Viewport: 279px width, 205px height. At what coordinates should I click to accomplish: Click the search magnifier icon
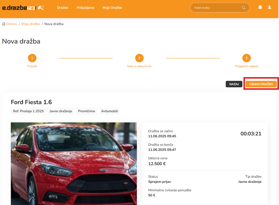pyautogui.click(x=244, y=7)
